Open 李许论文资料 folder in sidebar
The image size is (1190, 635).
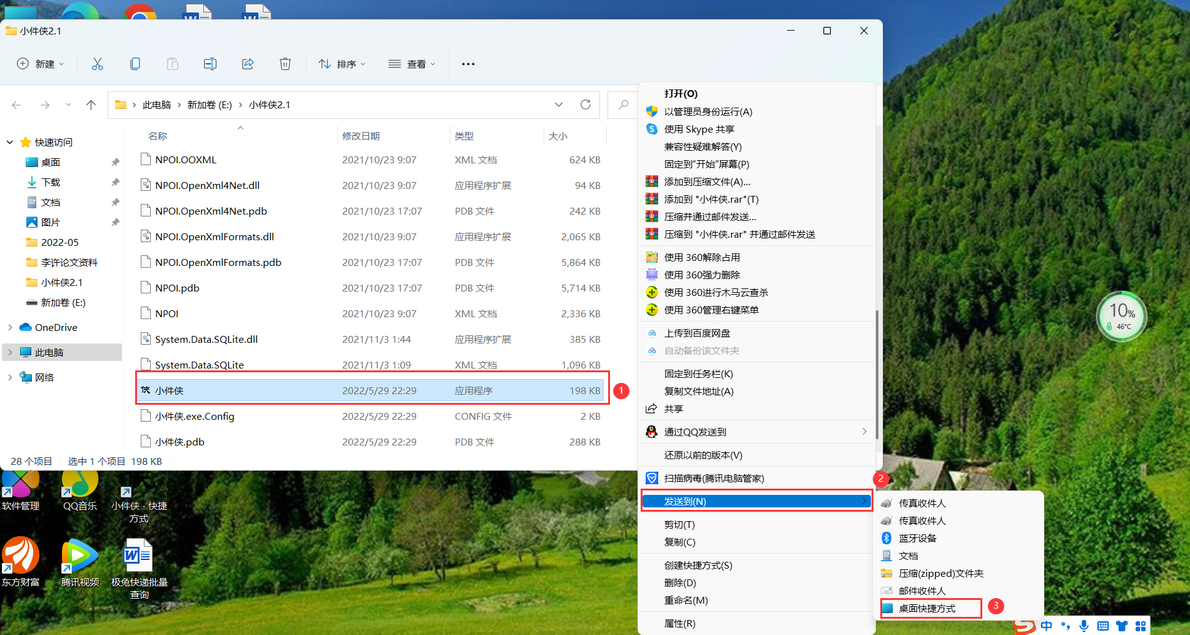tap(69, 263)
